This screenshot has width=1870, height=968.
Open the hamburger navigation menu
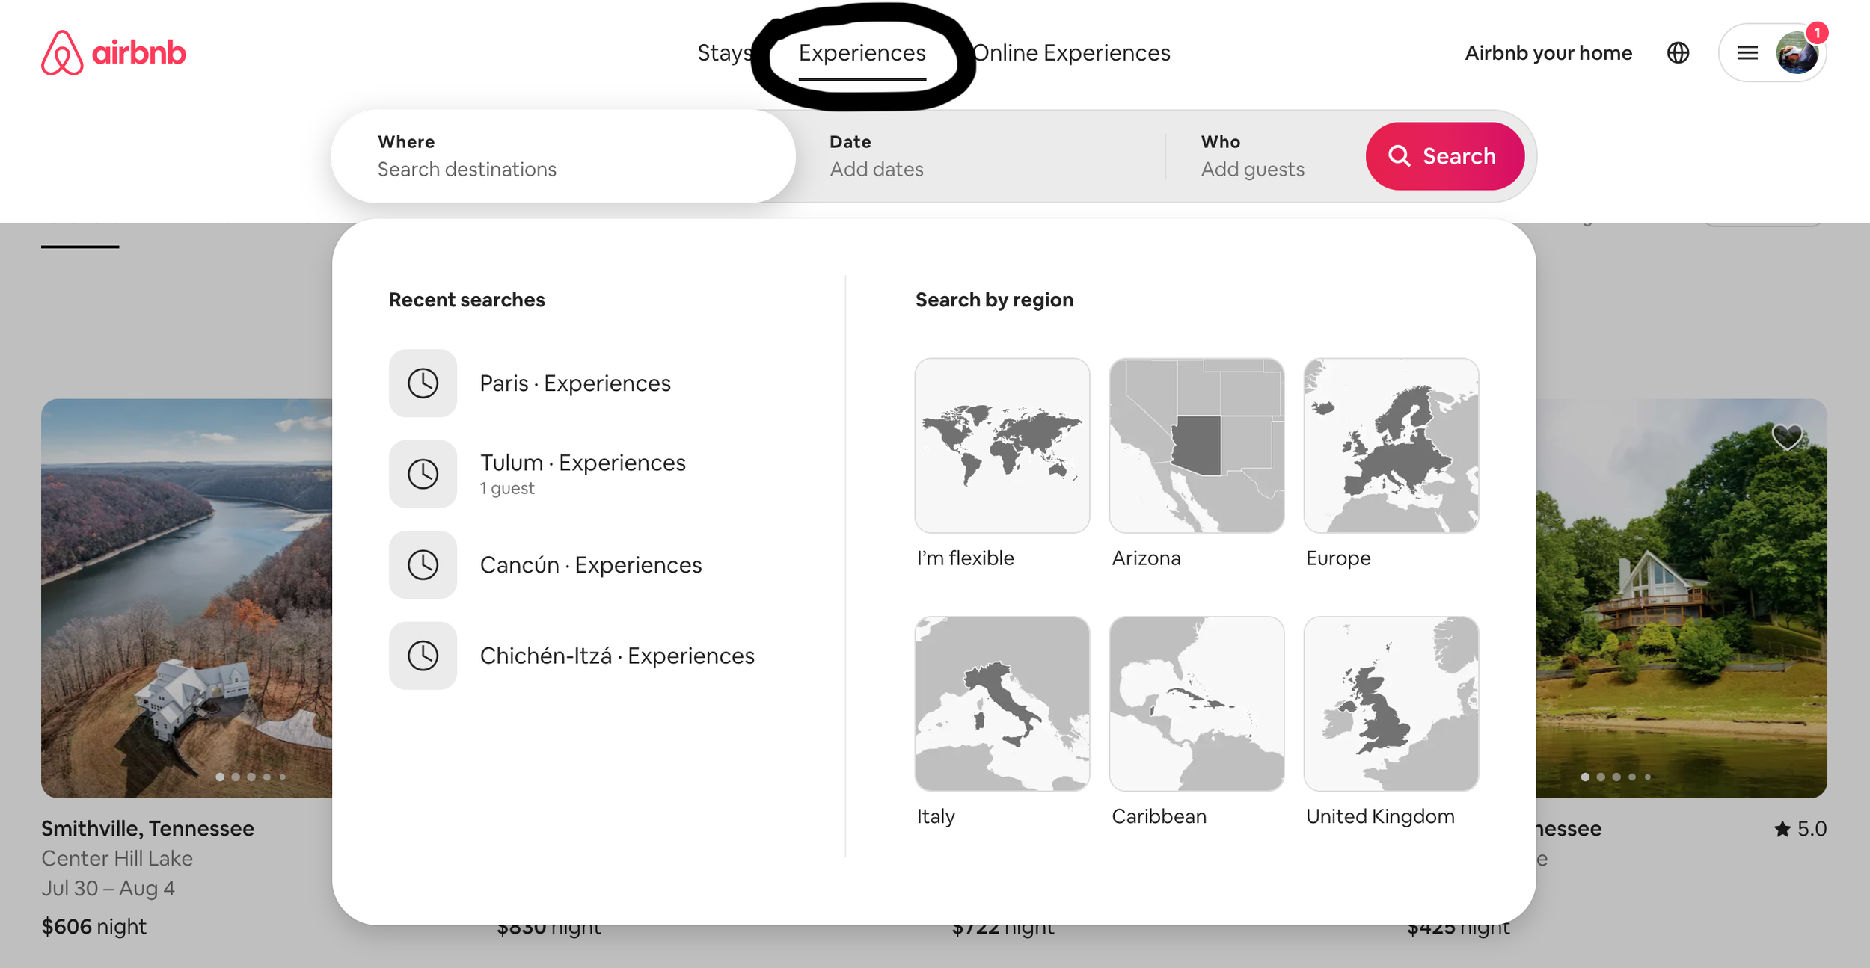tap(1747, 52)
